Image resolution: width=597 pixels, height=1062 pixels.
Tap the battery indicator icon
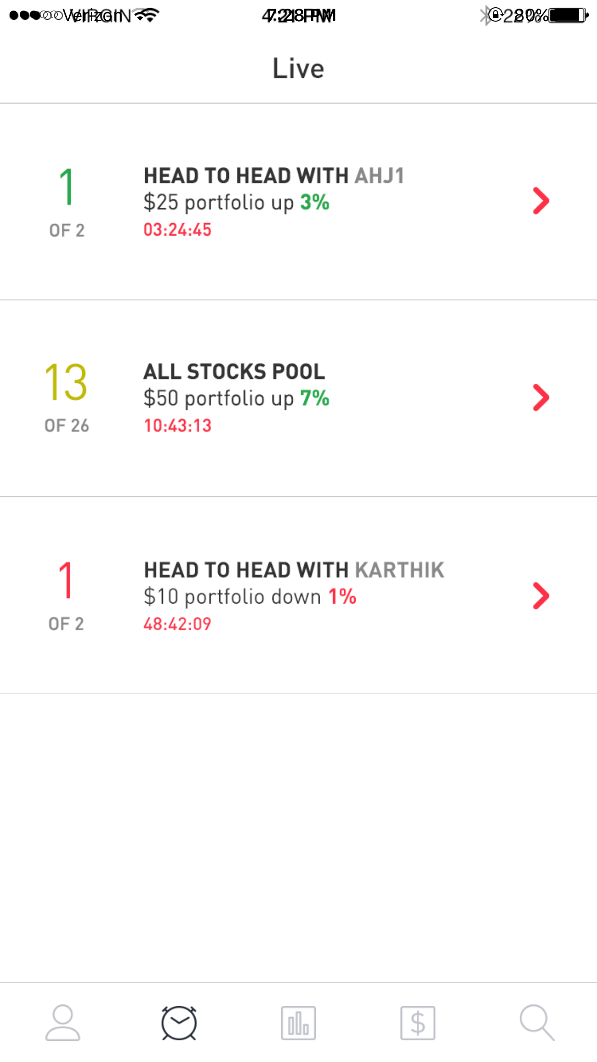(569, 15)
